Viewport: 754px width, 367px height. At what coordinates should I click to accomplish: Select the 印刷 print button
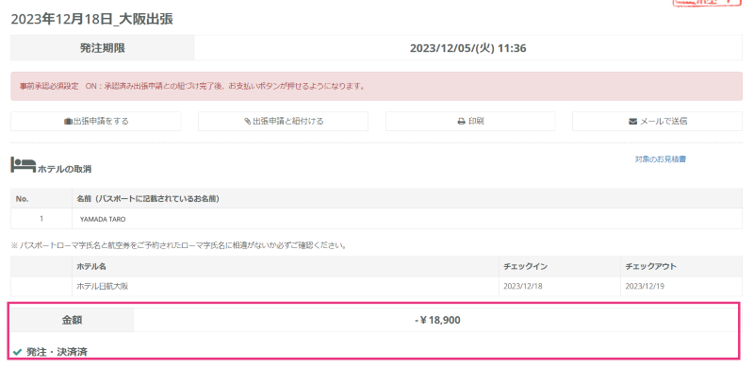coord(470,122)
